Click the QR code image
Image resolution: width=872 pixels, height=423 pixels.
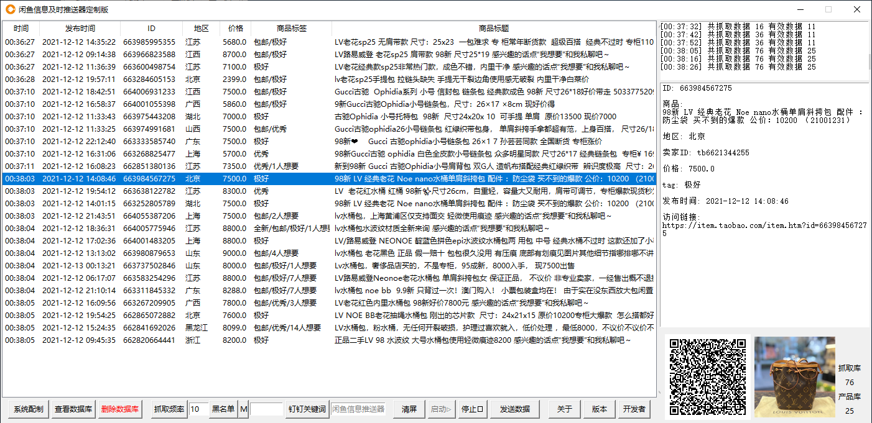pos(708,377)
